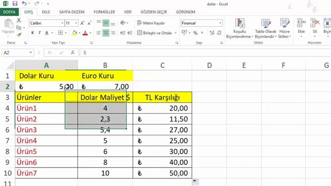Viewport: 331px width, 186px height.
Task: Click the Format Painter brush icon
Action: [x=19, y=35]
